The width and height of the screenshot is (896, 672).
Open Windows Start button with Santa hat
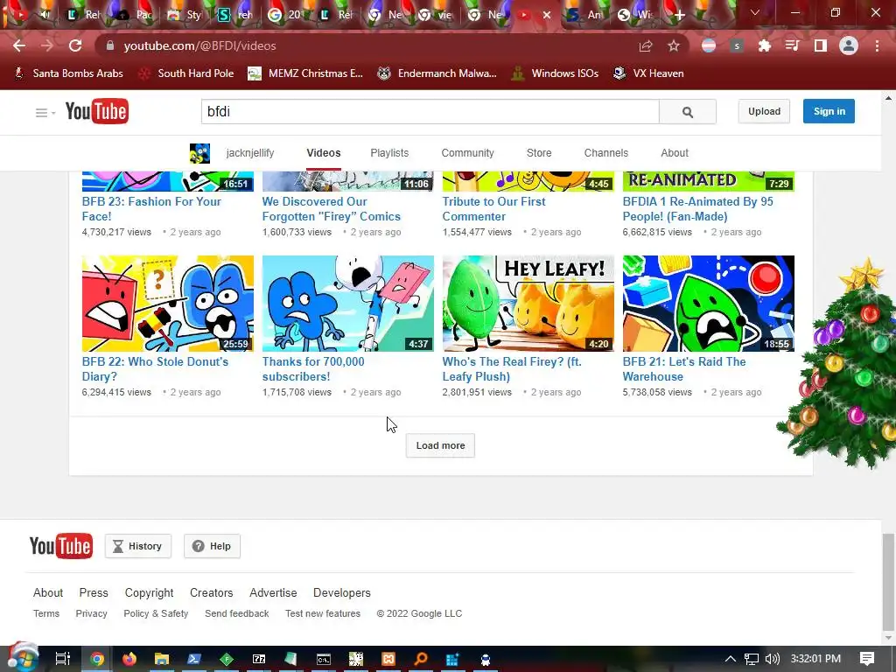tap(22, 658)
